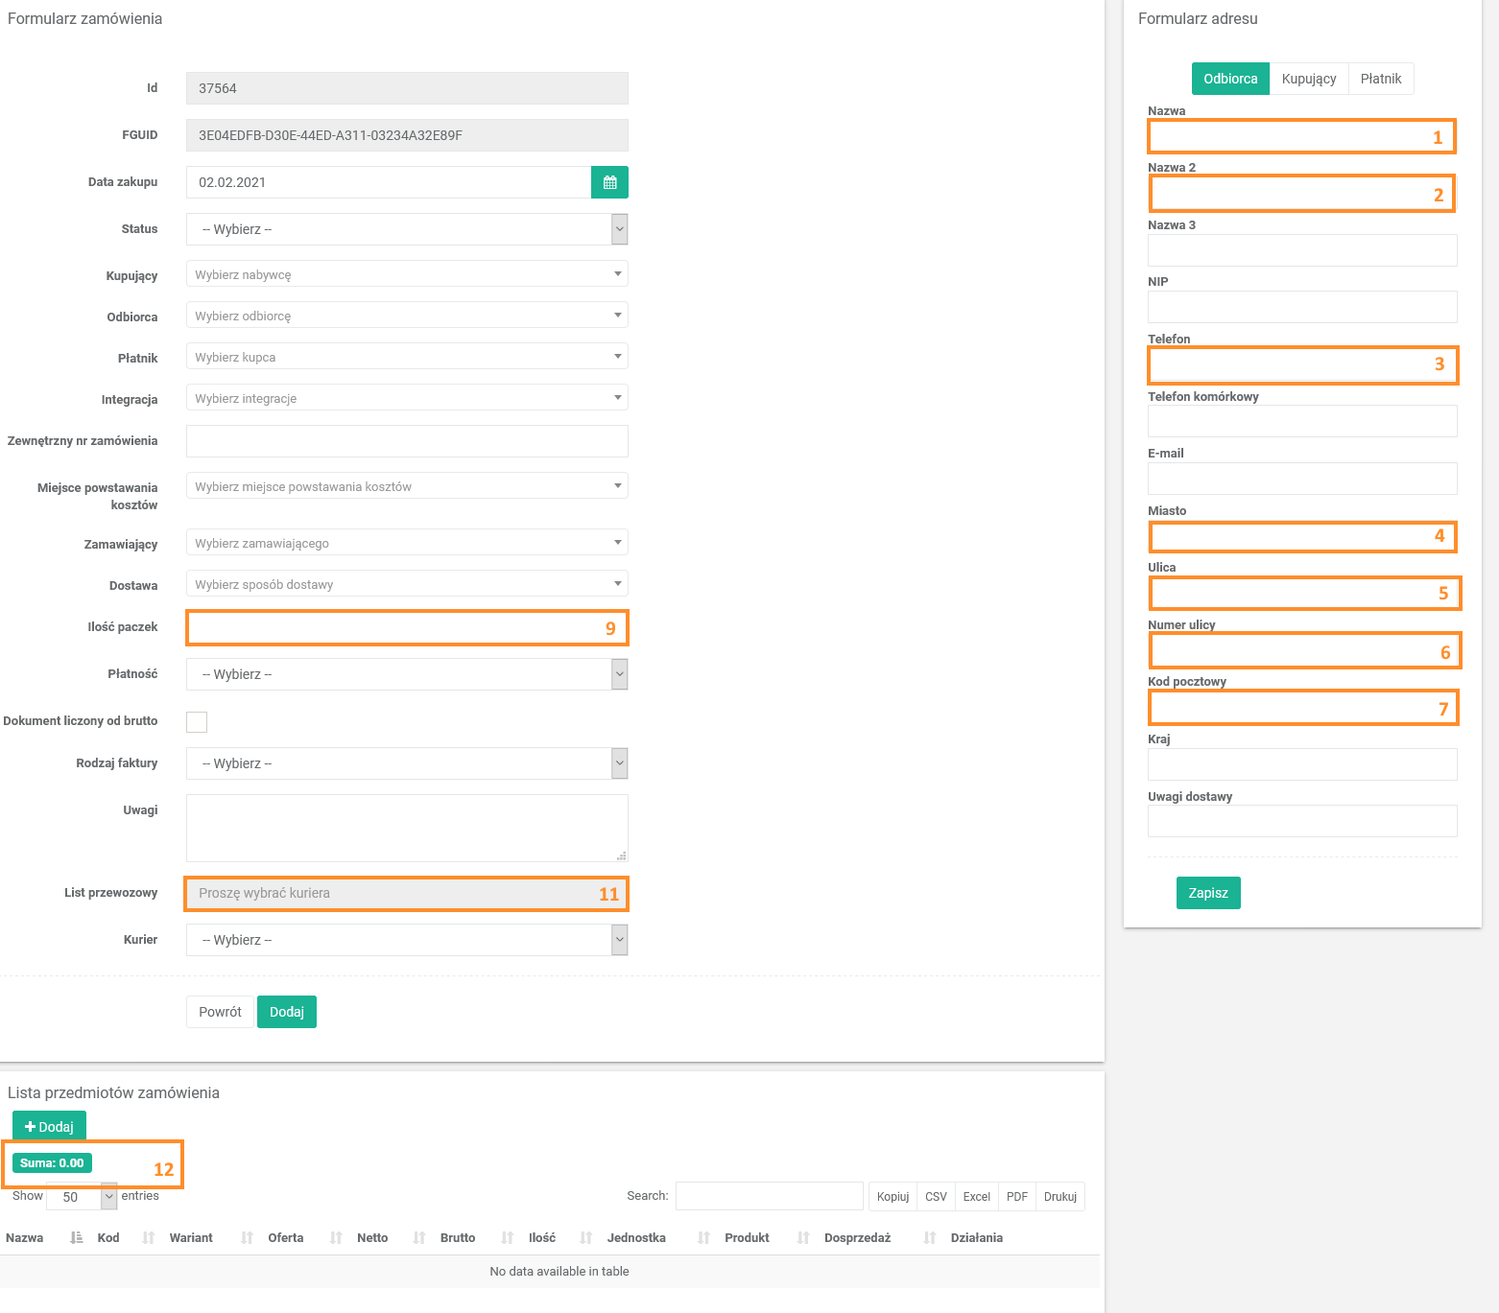Focus the table Search field
This screenshot has height=1313, width=1499.
point(769,1196)
